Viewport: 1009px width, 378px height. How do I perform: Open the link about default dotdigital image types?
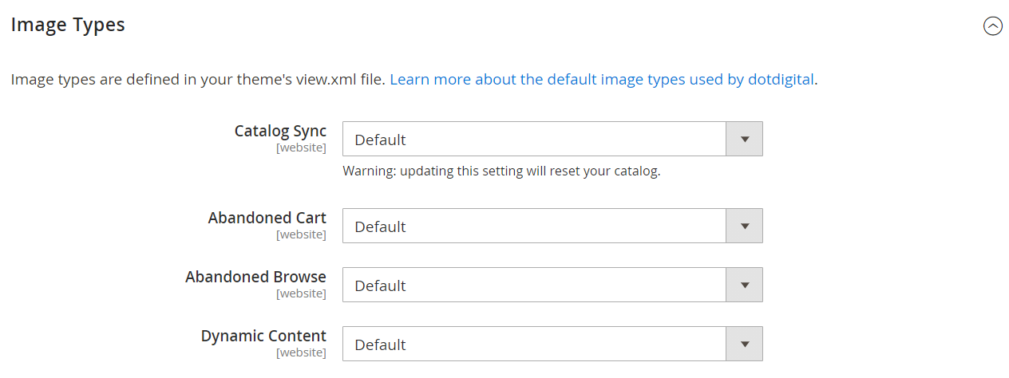tap(602, 79)
